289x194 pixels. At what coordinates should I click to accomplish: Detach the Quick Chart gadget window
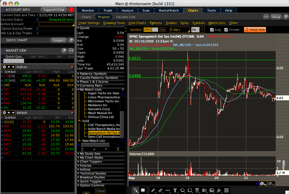pos(71,40)
